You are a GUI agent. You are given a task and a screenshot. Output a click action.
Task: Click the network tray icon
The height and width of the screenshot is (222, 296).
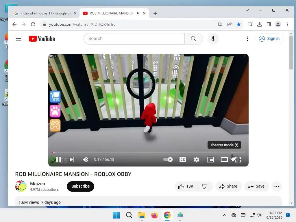[252, 215]
